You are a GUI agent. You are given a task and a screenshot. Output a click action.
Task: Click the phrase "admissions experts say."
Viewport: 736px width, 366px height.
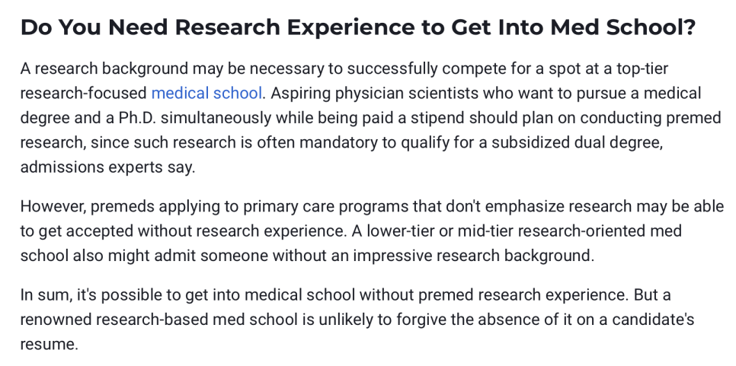click(x=107, y=167)
